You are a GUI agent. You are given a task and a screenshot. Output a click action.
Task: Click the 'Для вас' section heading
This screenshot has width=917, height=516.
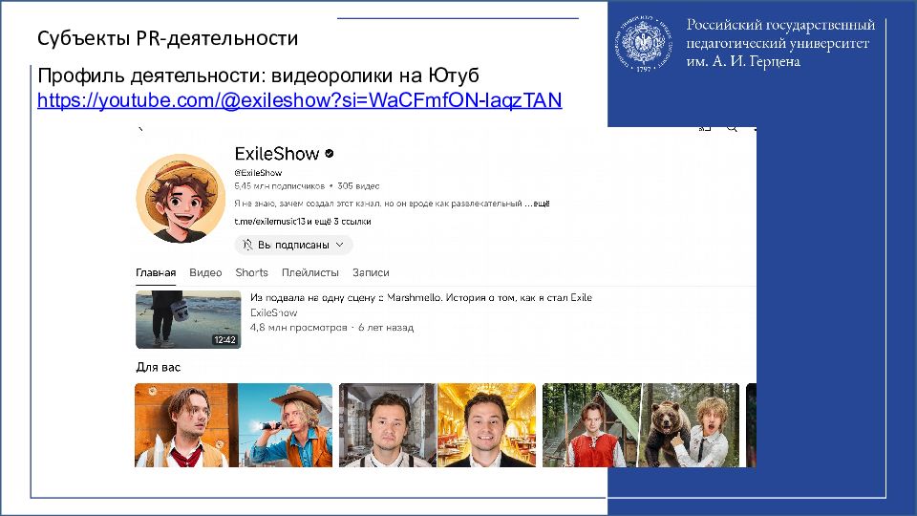click(x=159, y=367)
